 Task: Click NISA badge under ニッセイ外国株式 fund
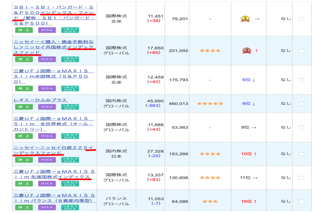47,59
